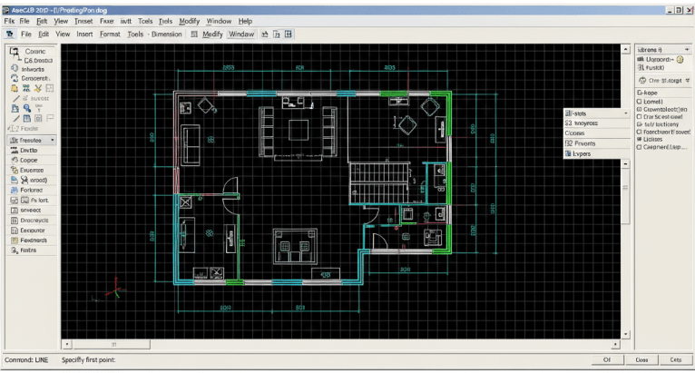The width and height of the screenshot is (695, 373).
Task: Click the Fnotrs key icon
Action: coord(15,250)
